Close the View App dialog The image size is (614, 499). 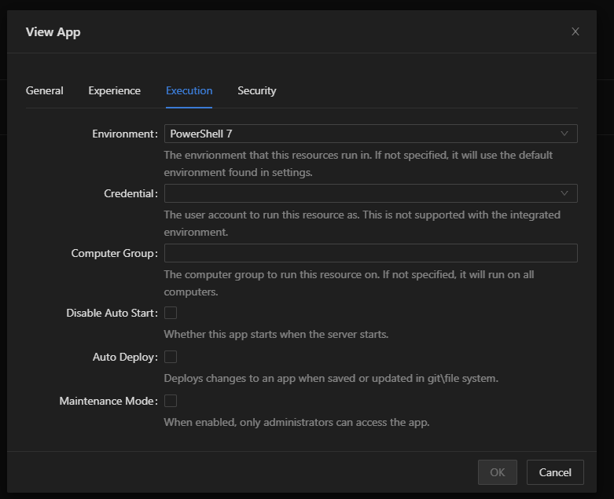coord(575,31)
